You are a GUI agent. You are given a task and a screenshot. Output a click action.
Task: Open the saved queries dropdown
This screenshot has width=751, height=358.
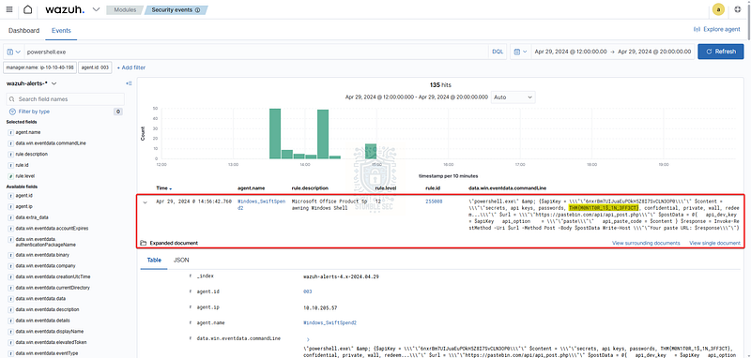[x=14, y=52]
